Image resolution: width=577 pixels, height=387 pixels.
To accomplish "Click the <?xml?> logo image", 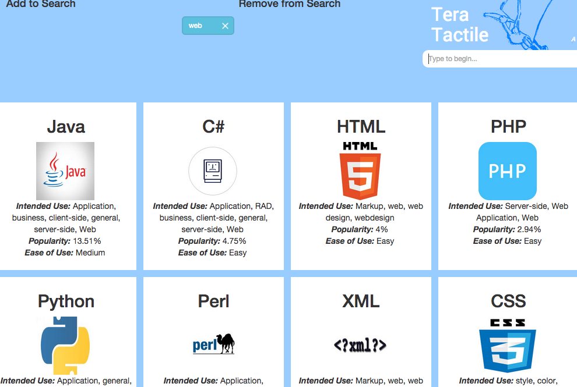I will click(x=360, y=345).
